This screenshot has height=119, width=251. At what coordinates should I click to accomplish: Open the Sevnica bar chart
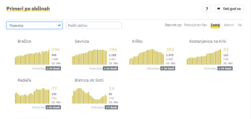coord(89,57)
